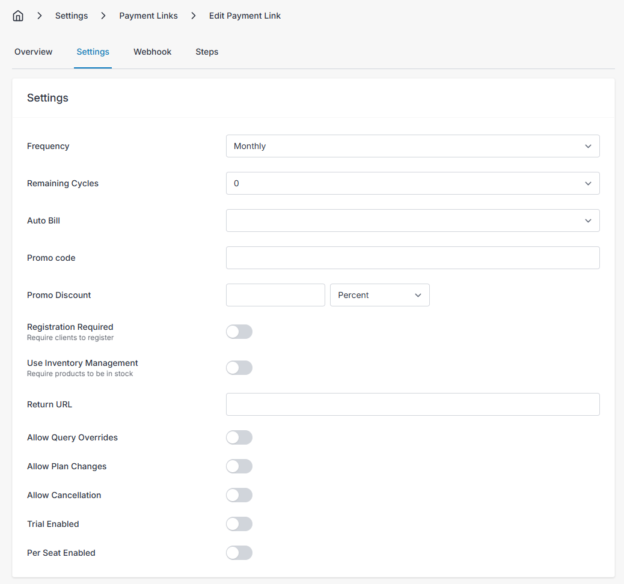Switch to the Overview tab
Image resolution: width=624 pixels, height=584 pixels.
coord(34,52)
